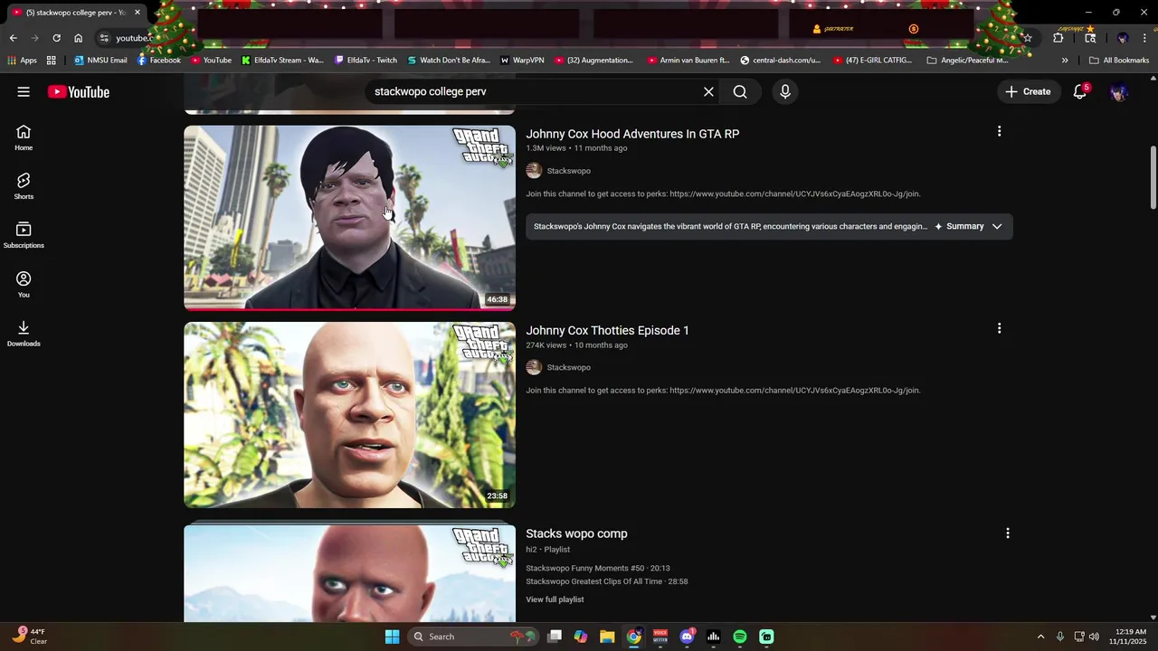The width and height of the screenshot is (1158, 651).
Task: Click Stackswopo channel name under Hood Adventures
Action: (568, 171)
